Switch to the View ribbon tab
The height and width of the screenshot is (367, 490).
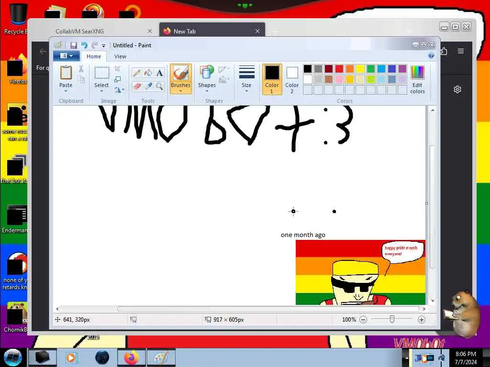(120, 56)
